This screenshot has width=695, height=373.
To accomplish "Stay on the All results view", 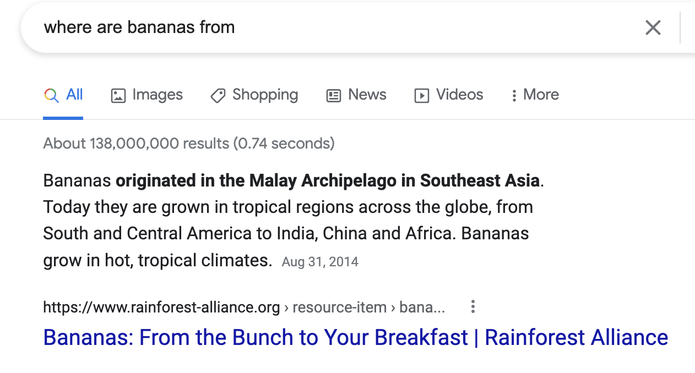I will 73,95.
